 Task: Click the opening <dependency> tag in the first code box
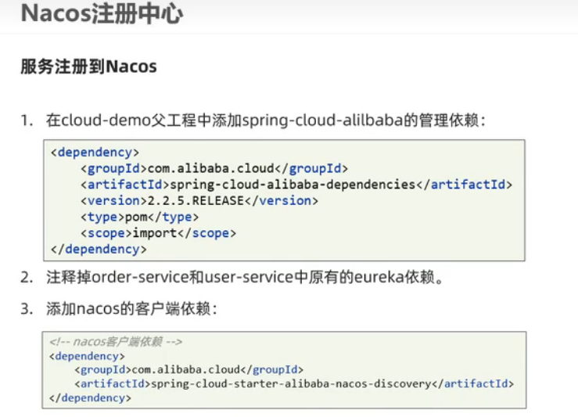(95, 153)
